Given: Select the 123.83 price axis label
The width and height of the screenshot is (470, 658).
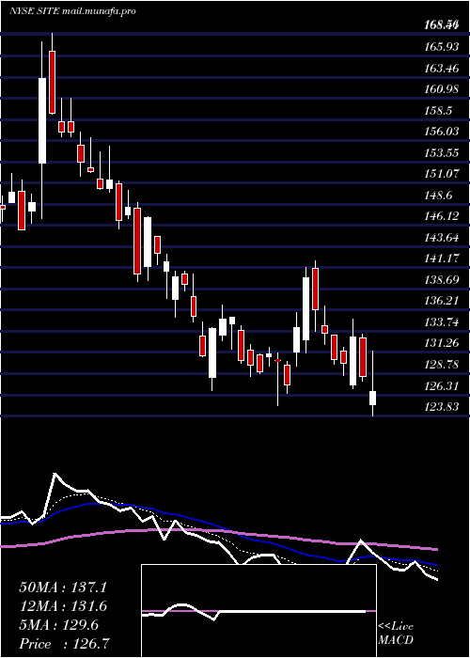Looking at the screenshot, I should 441,407.
